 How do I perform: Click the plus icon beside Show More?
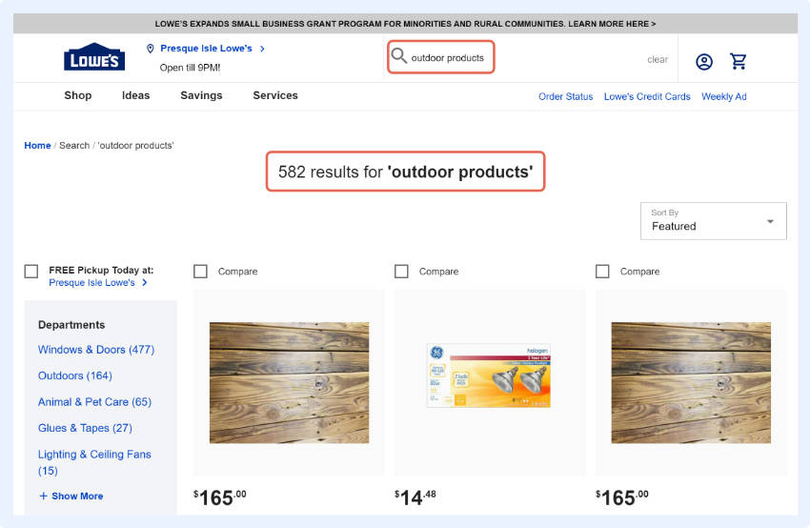coord(43,497)
